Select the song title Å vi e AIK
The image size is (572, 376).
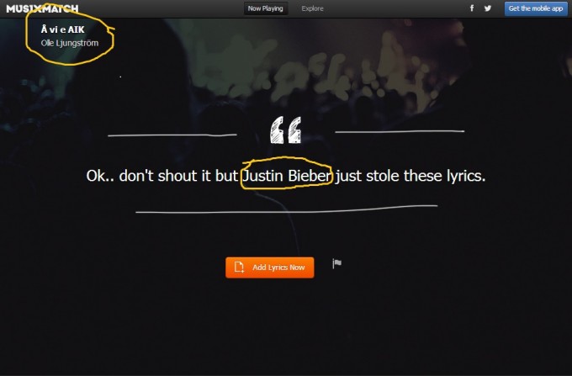tap(63, 29)
